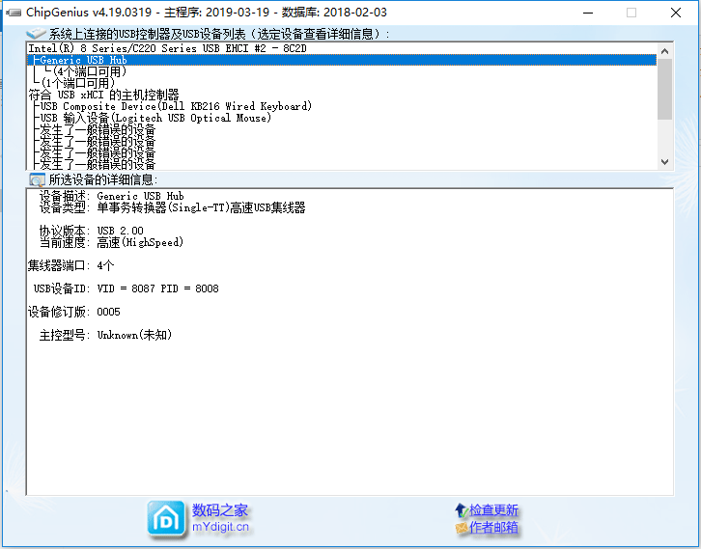Click the USB 2.00 protocol version text
This screenshot has height=549, width=701.
[120, 231]
